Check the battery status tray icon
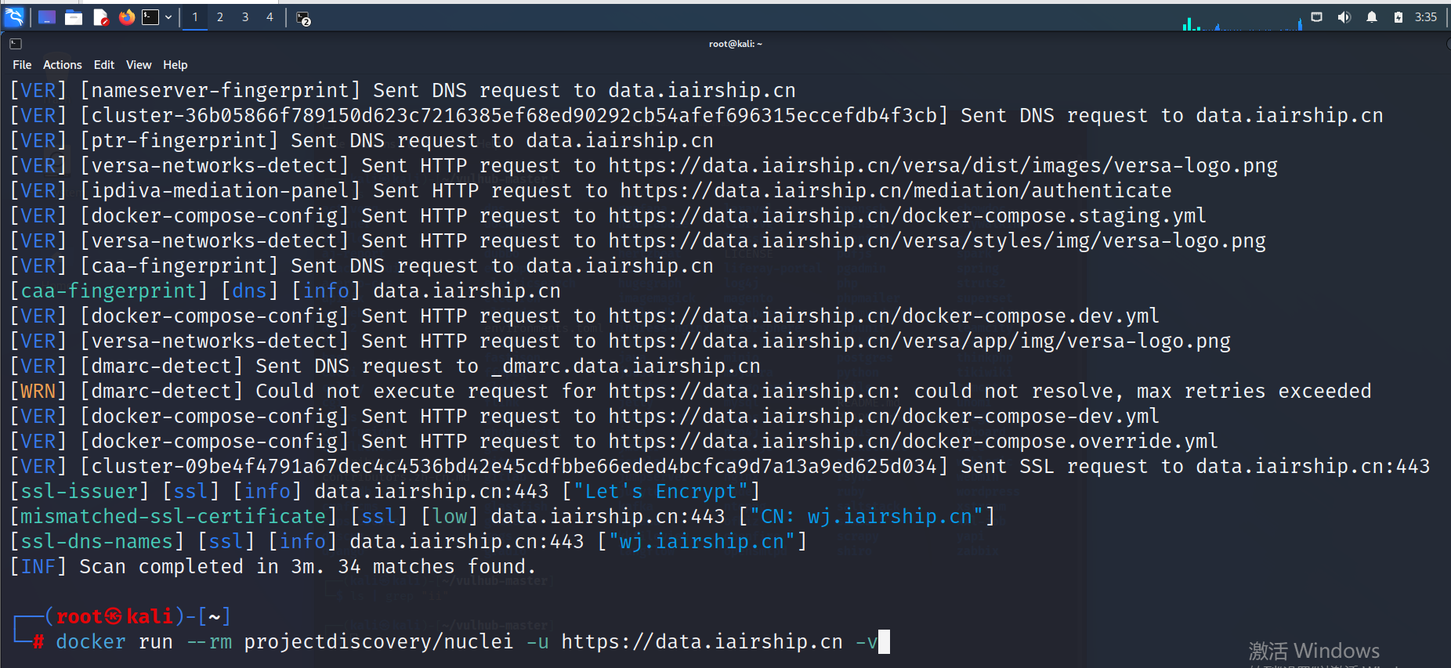The image size is (1451, 668). (x=1399, y=16)
